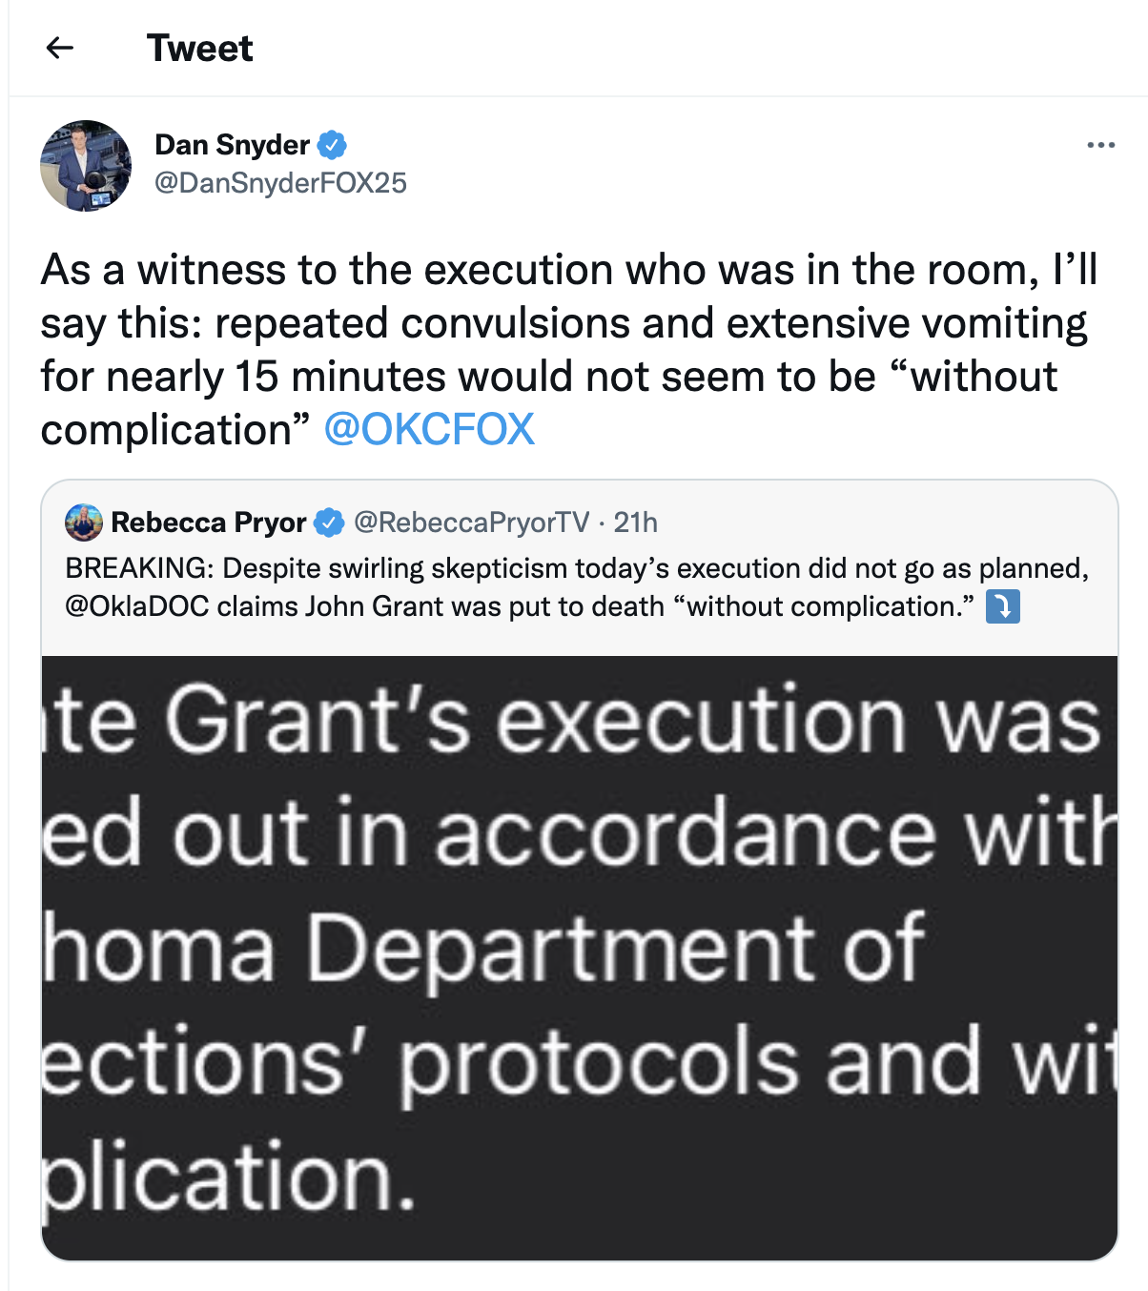Open Dan Snyder's profile picture
The image size is (1148, 1291).
coord(86,166)
